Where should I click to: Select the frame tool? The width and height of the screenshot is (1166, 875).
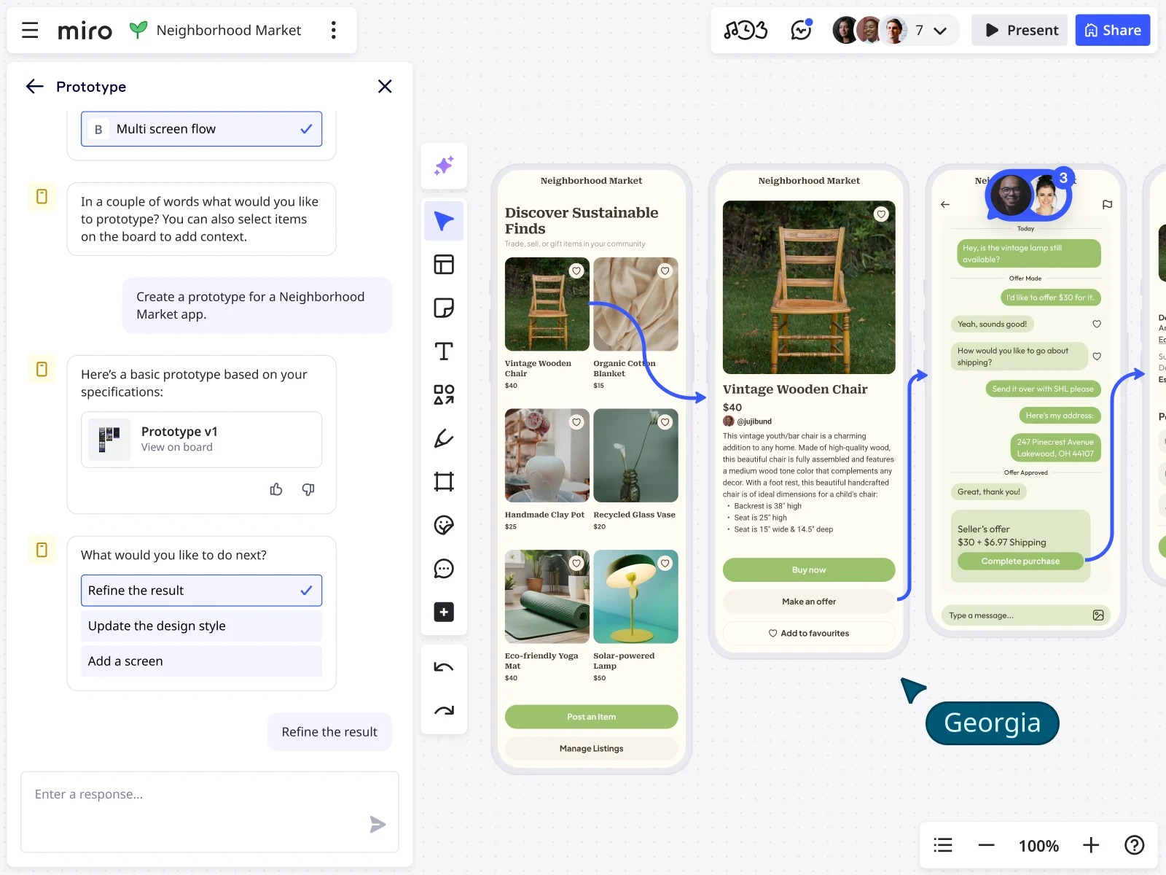[444, 482]
